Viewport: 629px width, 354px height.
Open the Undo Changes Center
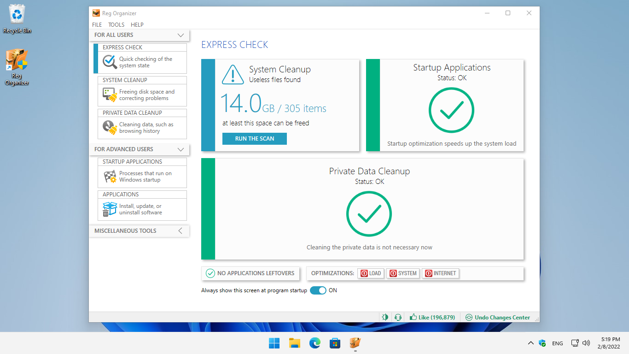click(498, 317)
